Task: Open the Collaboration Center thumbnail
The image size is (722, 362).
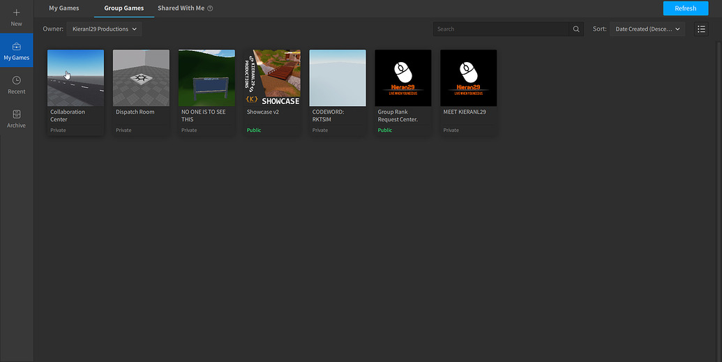Action: (75, 78)
